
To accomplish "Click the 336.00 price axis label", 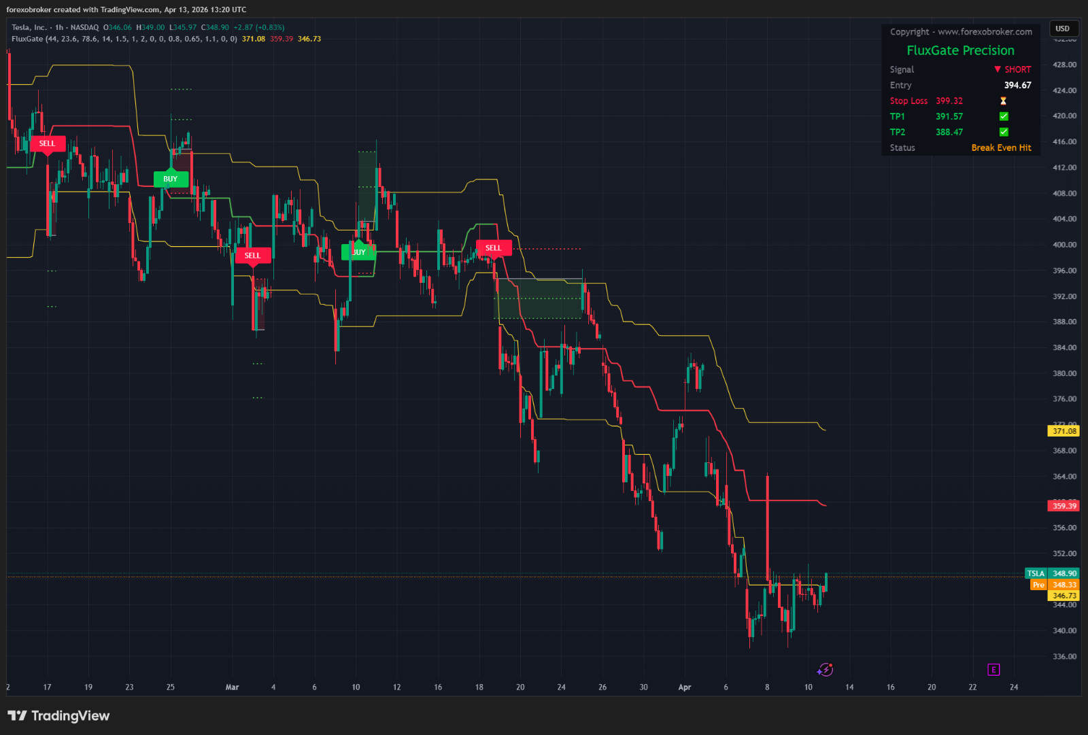I will [x=1064, y=657].
